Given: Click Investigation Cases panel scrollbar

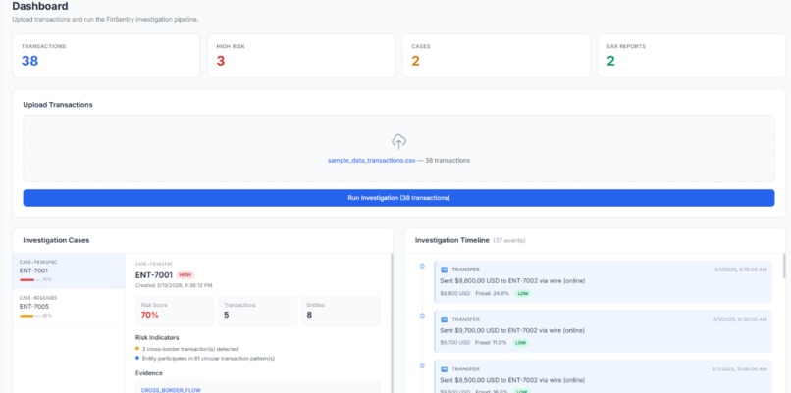Looking at the screenshot, I should [x=392, y=322].
